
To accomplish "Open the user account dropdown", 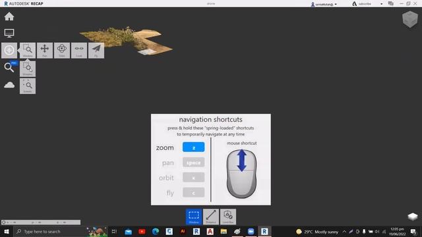I will 324,4.
